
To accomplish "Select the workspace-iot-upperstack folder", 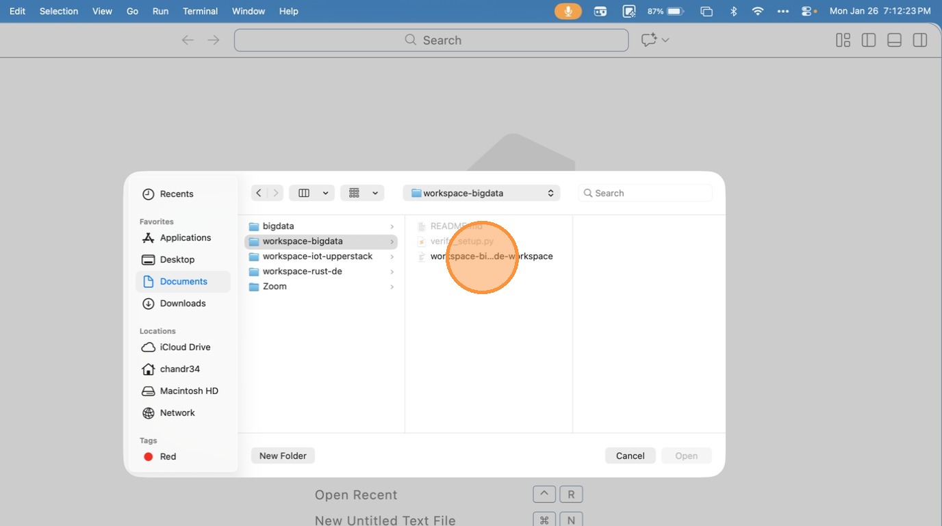I will coord(321,257).
